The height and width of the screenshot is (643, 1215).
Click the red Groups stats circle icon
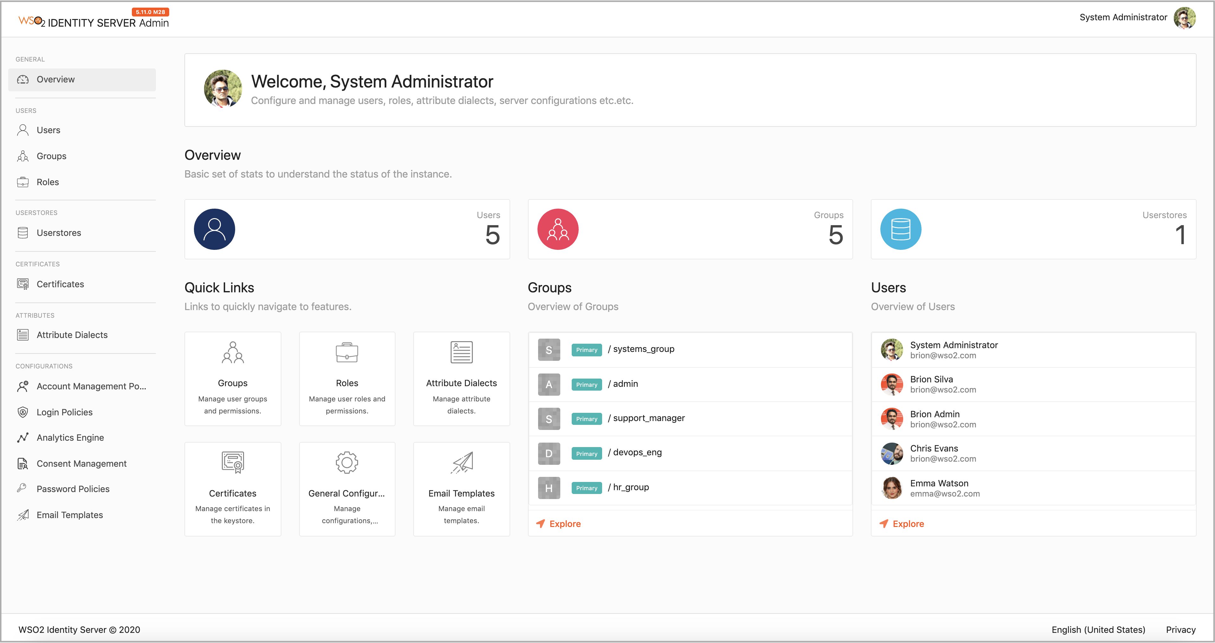[x=557, y=229]
